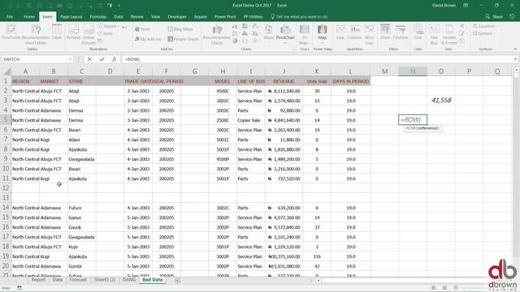Open the Developer tab

177,16
